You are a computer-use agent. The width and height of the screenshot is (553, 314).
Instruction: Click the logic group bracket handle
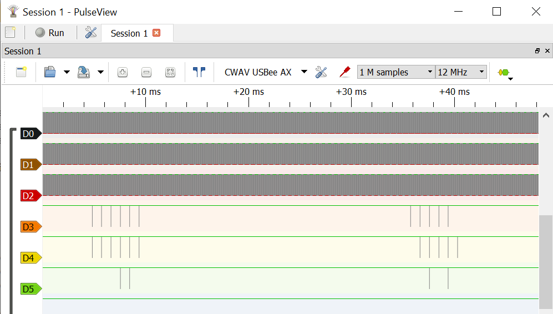coord(12,221)
